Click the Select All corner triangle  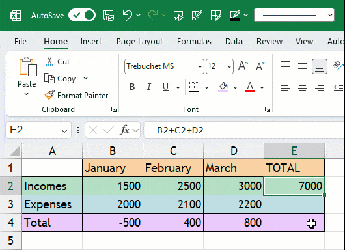tap(14, 151)
